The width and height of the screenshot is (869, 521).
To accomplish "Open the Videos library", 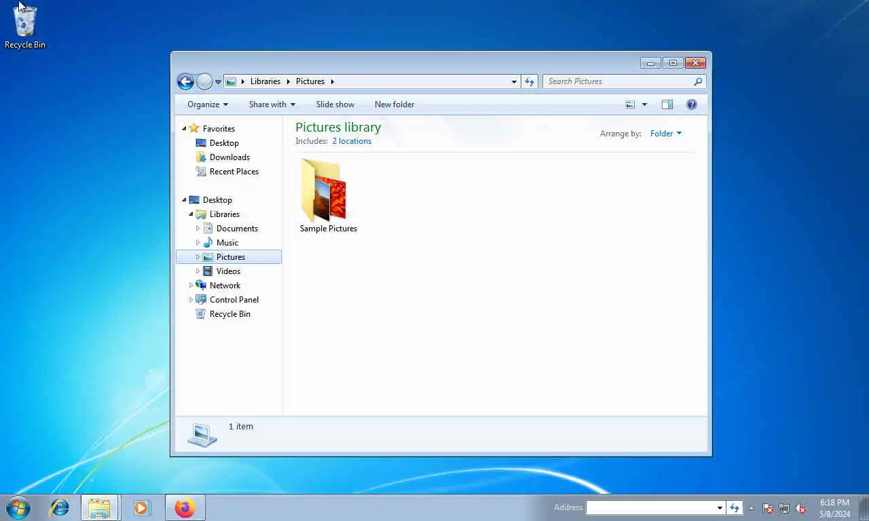I will click(x=228, y=271).
